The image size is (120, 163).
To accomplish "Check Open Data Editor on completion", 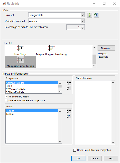I will 75,150.
